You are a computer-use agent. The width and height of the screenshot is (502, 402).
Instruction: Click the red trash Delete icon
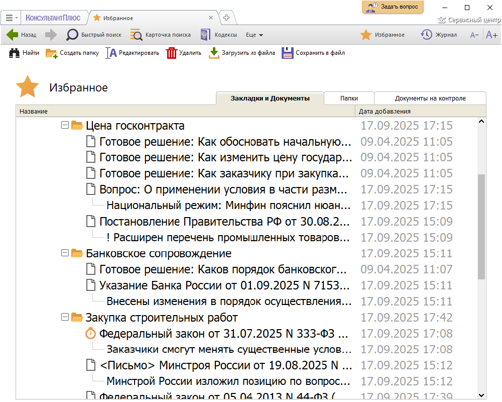click(172, 53)
